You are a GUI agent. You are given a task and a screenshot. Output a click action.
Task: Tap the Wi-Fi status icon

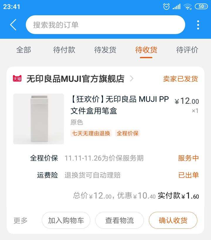(x=188, y=6)
